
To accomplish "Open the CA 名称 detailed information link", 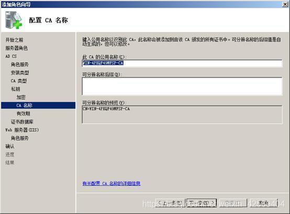I will pyautogui.click(x=111, y=184).
